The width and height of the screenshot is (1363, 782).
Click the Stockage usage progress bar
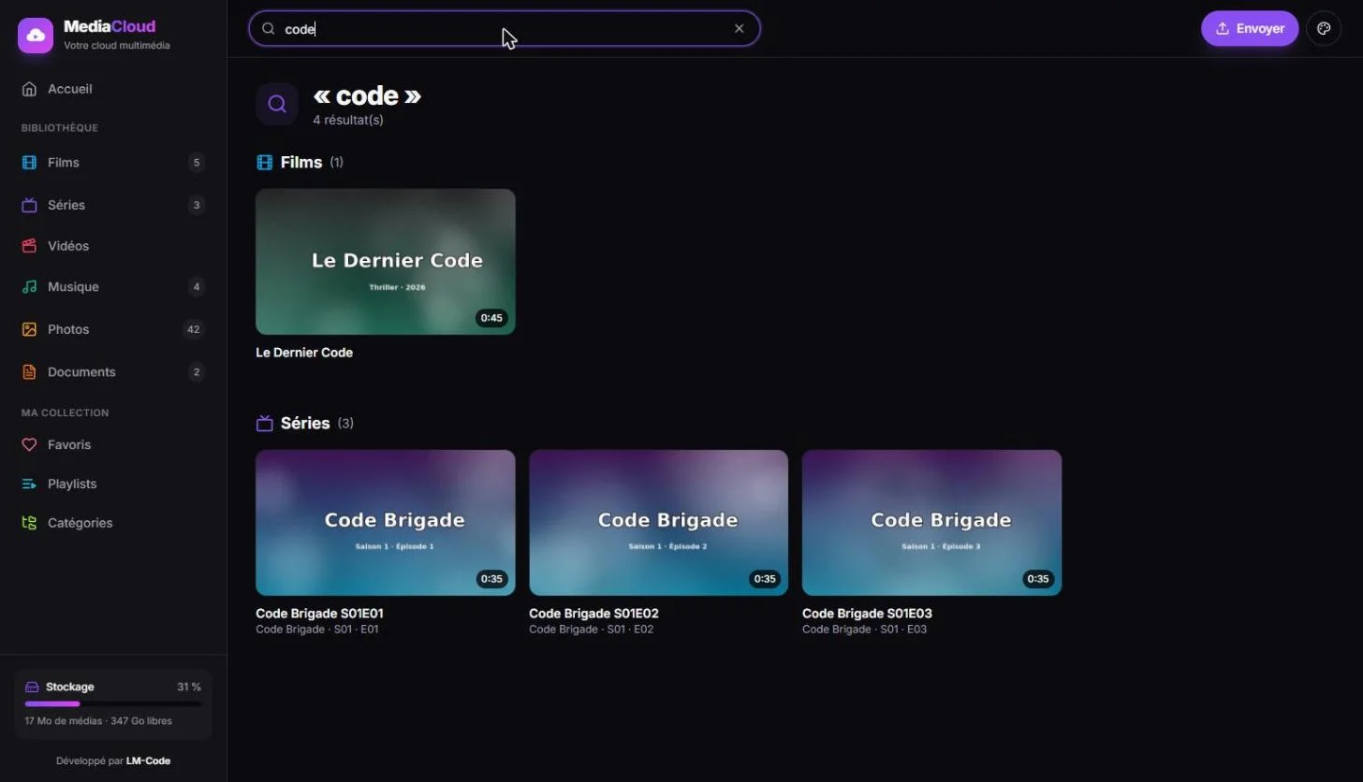click(113, 703)
